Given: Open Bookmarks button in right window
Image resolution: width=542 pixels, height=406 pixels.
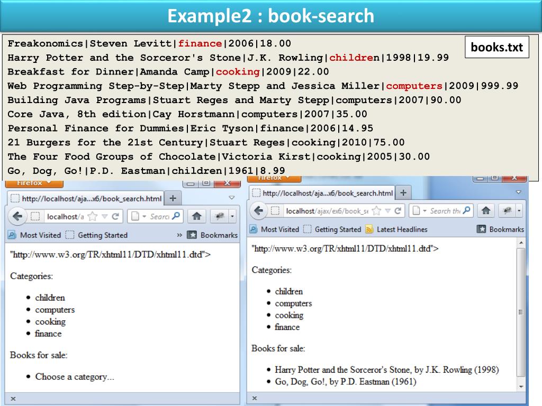Looking at the screenshot, I should pyautogui.click(x=501, y=229).
